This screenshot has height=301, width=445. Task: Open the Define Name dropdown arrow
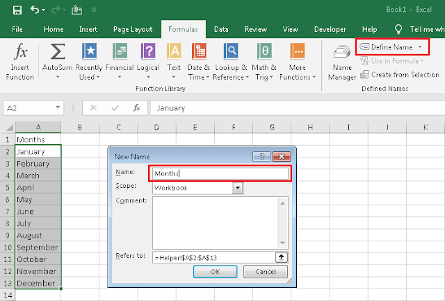pos(420,47)
